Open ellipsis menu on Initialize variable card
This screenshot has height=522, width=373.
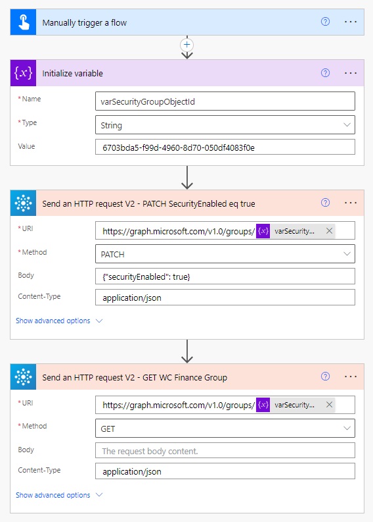pyautogui.click(x=351, y=73)
